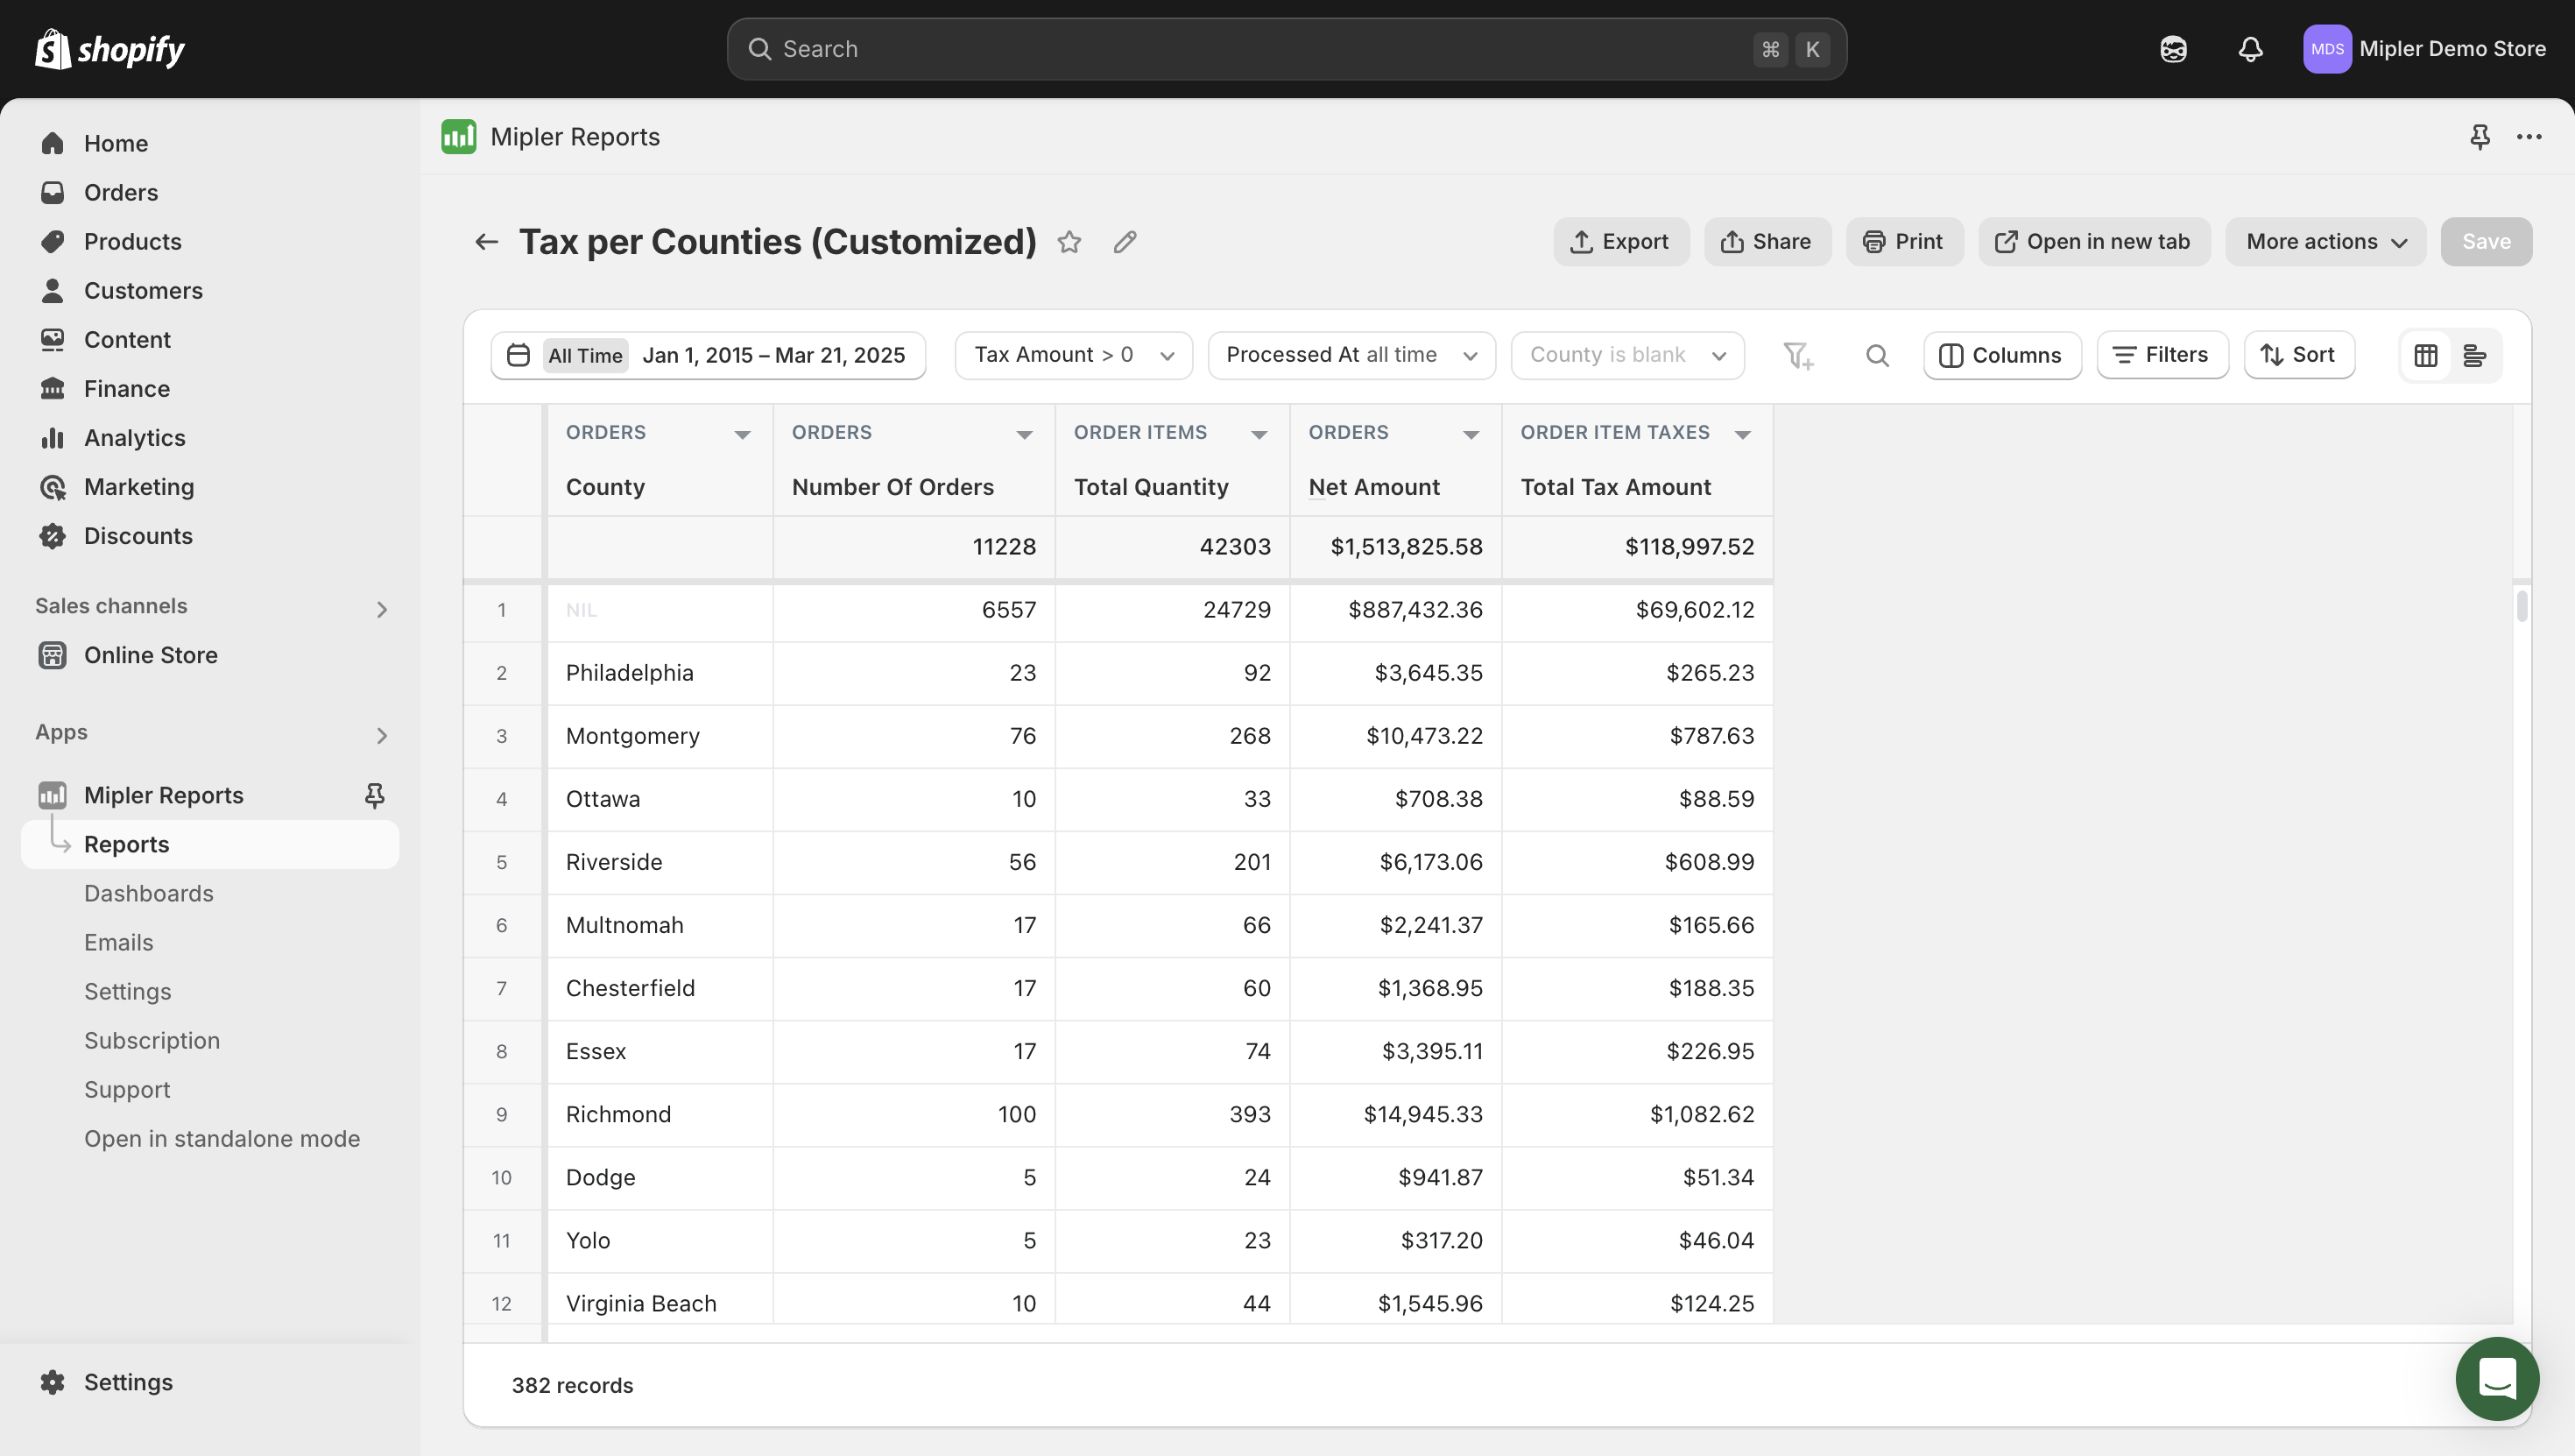Open the live chat bubble

2496,1379
